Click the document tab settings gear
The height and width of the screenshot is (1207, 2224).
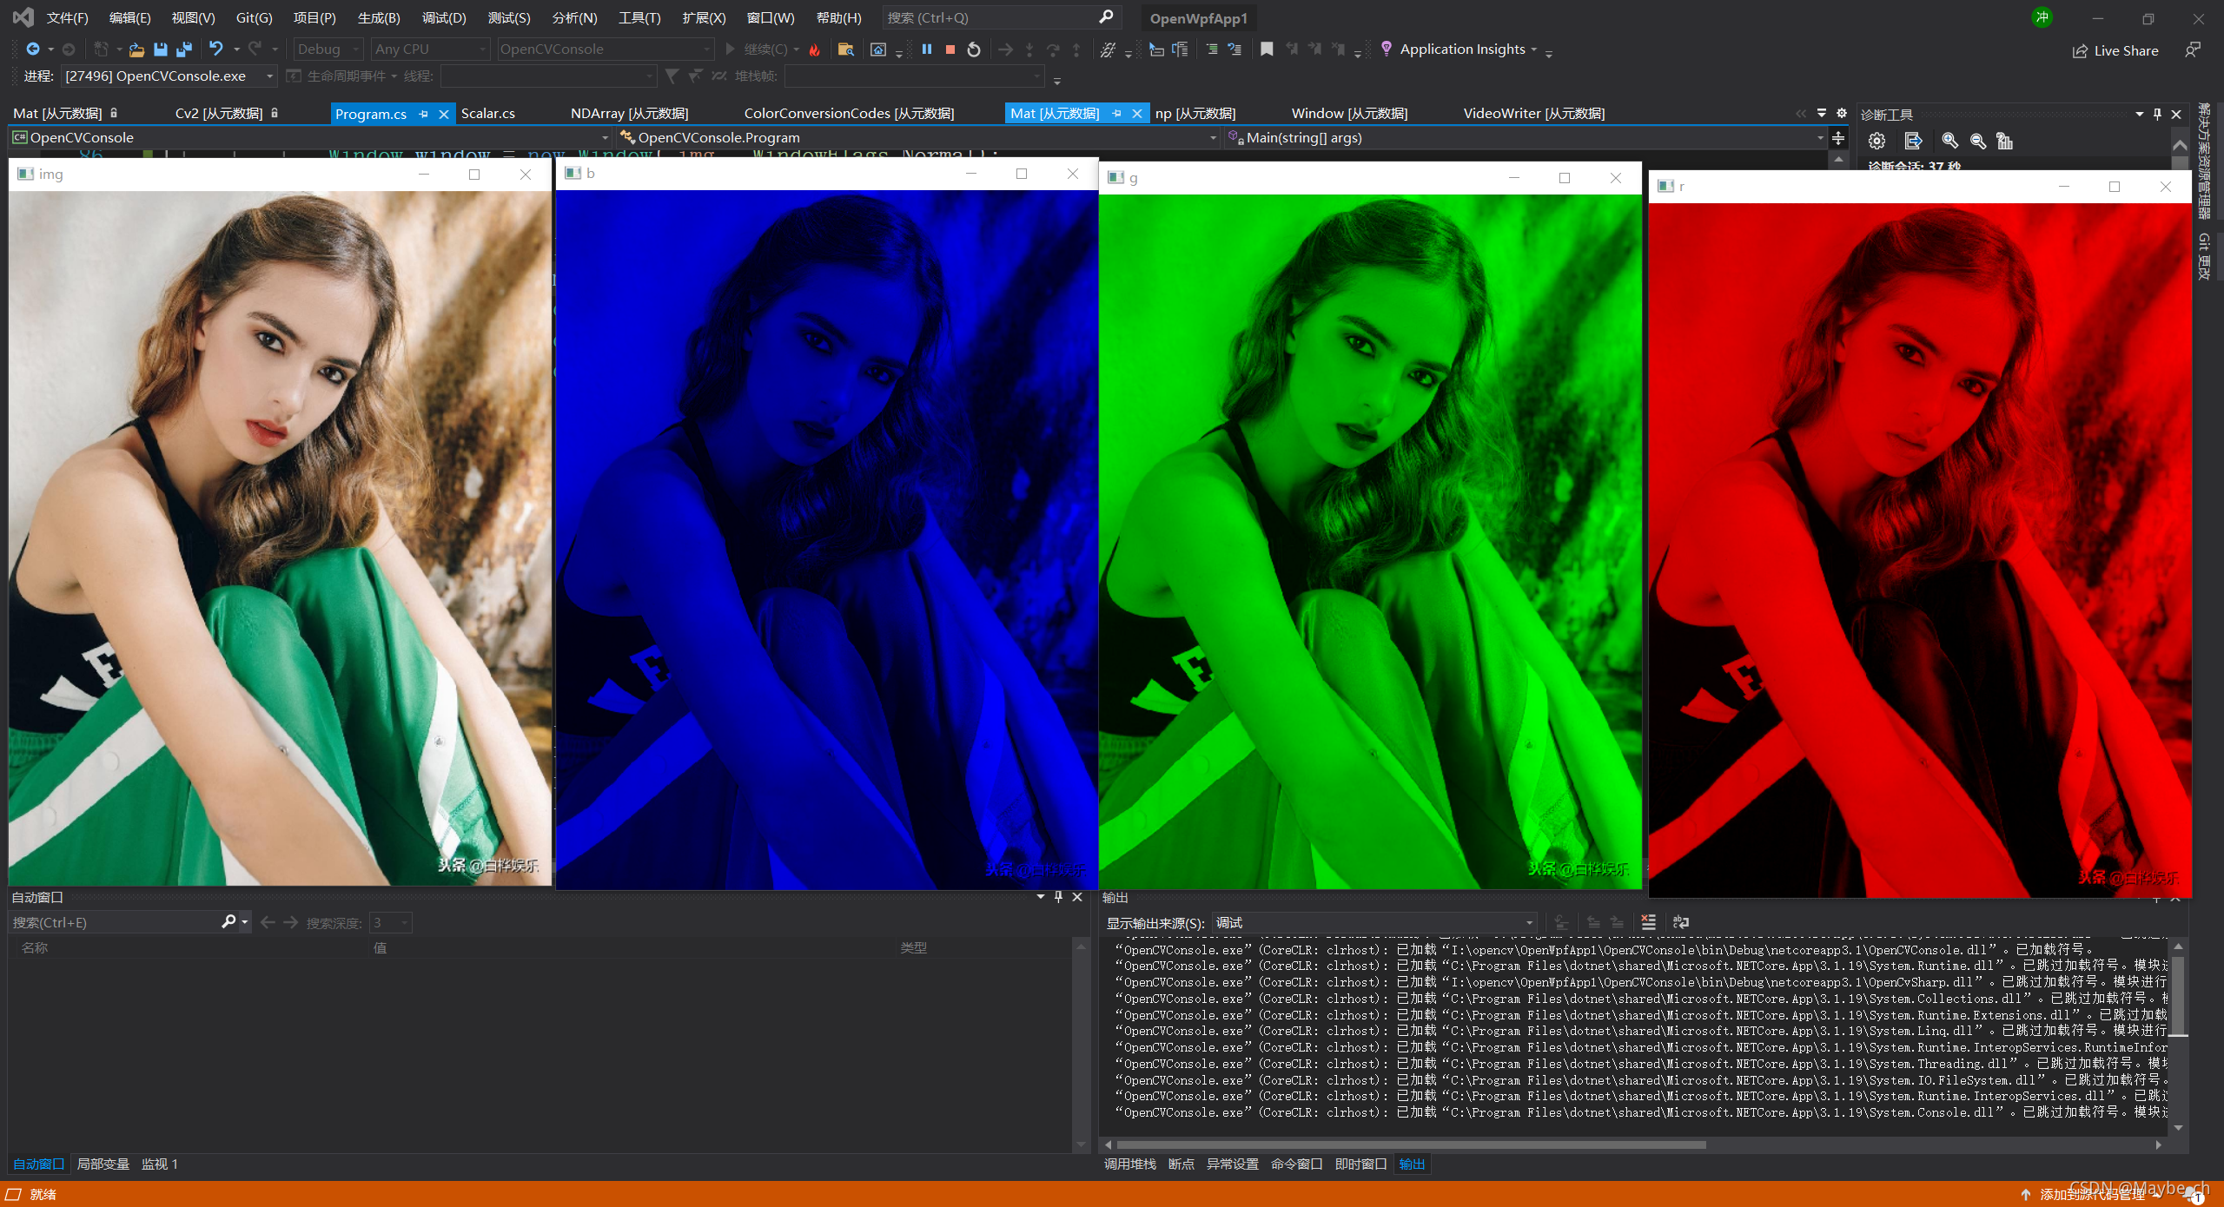point(1842,114)
